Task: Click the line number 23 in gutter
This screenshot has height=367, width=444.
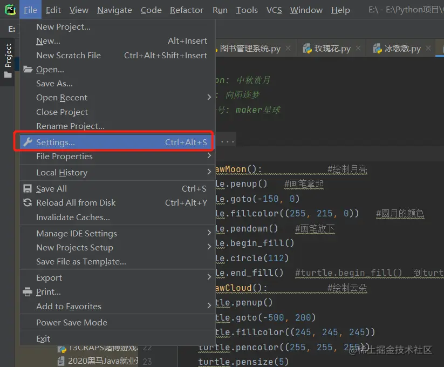Action: pos(147,362)
